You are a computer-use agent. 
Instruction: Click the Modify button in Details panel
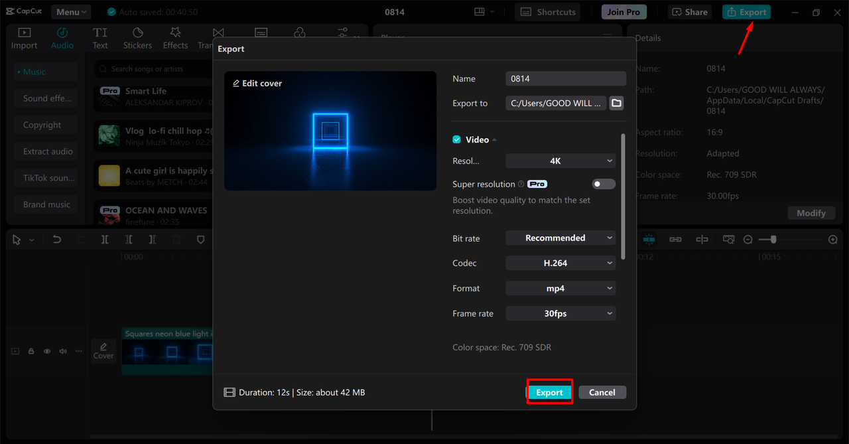pos(811,213)
